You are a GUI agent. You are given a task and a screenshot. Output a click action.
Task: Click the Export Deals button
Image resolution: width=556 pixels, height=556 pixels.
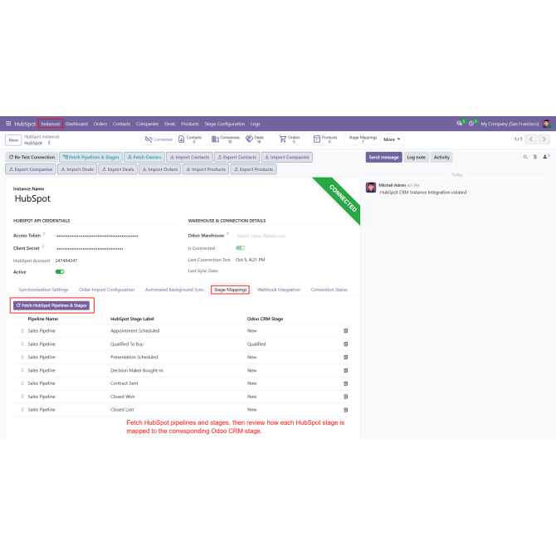(x=118, y=169)
